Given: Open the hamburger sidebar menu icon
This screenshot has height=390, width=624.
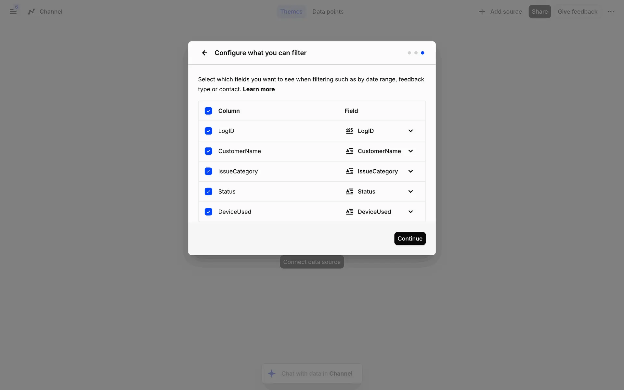Looking at the screenshot, I should [x=13, y=12].
